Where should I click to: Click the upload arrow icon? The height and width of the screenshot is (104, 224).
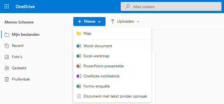pyautogui.click(x=113, y=22)
